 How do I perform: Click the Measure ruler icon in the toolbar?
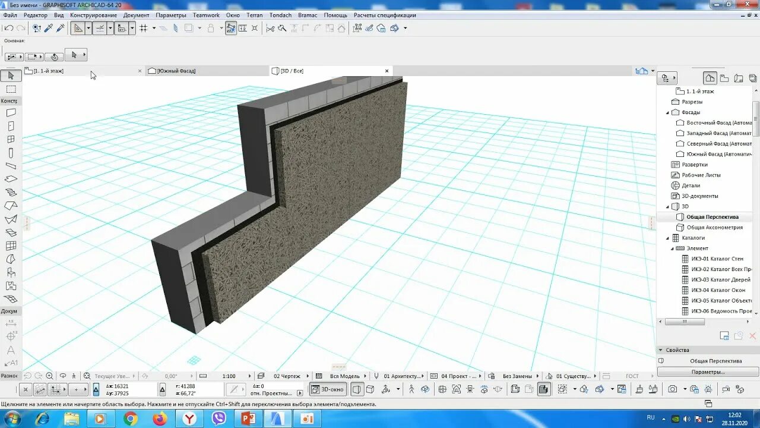click(242, 28)
